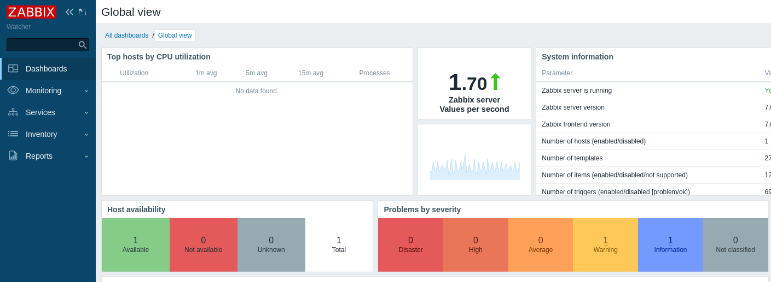This screenshot has width=771, height=282.
Task: Expand the Monitoring menu chevron
Action: tap(86, 91)
